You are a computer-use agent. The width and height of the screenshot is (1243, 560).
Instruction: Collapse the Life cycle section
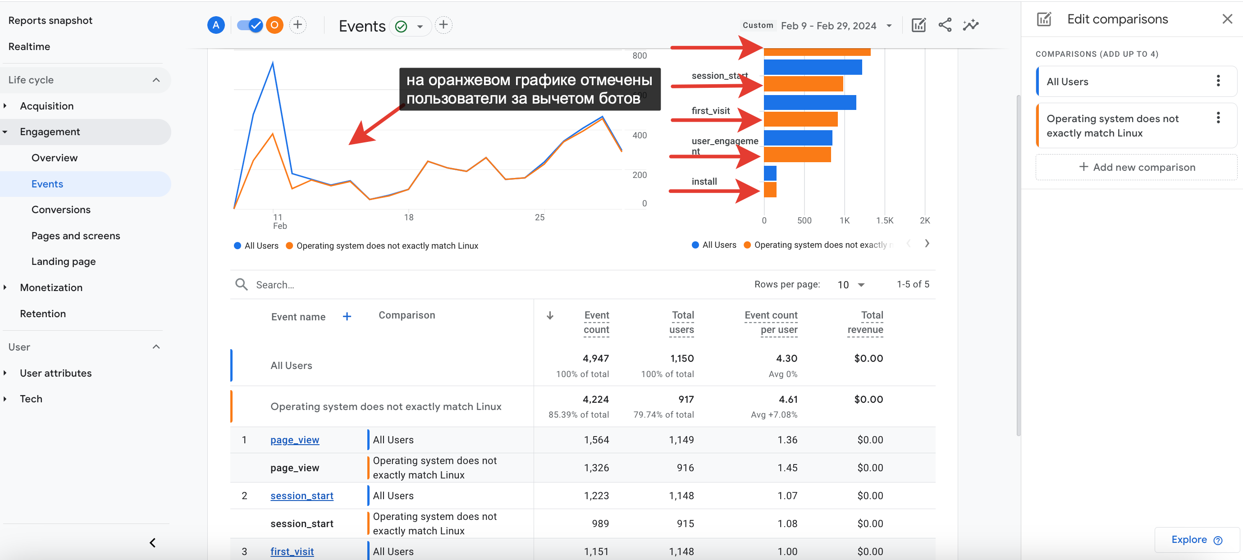pyautogui.click(x=156, y=80)
